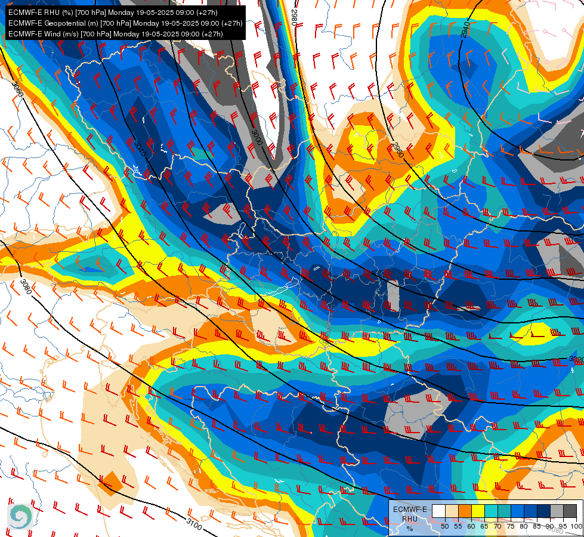Select the white legend swatch below 50%
The width and height of the screenshot is (584, 537).
click(438, 511)
